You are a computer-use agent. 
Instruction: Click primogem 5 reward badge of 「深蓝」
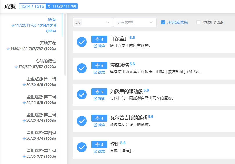[99, 39]
